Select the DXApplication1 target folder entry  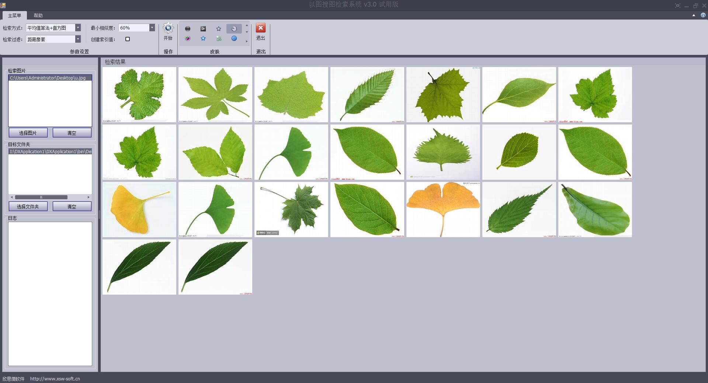[50, 152]
